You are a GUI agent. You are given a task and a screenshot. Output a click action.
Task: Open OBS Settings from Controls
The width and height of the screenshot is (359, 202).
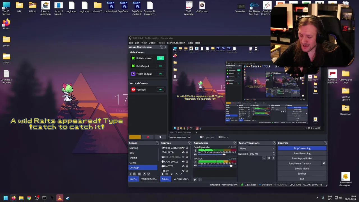coord(302,174)
